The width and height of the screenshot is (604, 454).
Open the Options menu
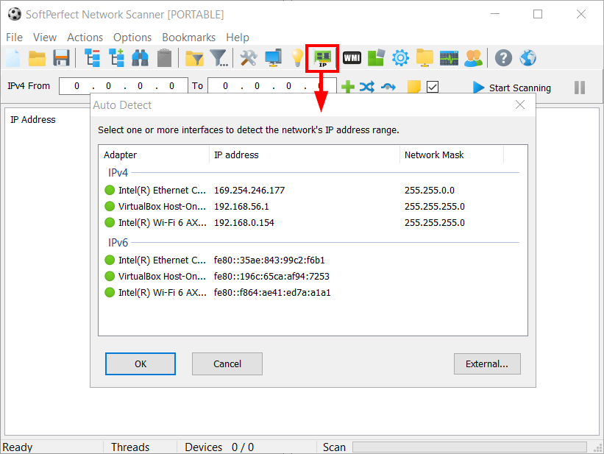132,38
